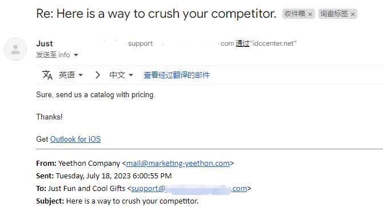Click the translate icon
This screenshot has width=383, height=207.
click(x=47, y=75)
